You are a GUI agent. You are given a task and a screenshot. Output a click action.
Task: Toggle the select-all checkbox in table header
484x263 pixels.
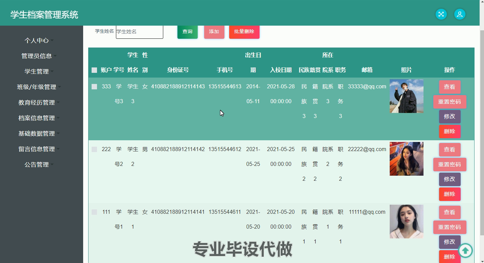pos(94,70)
